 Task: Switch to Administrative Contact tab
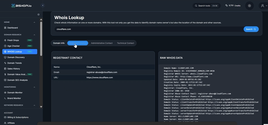pyautogui.click(x=102, y=43)
